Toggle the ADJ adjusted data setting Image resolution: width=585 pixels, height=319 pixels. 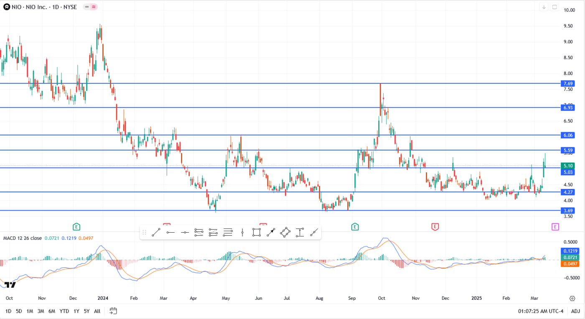pos(576,311)
